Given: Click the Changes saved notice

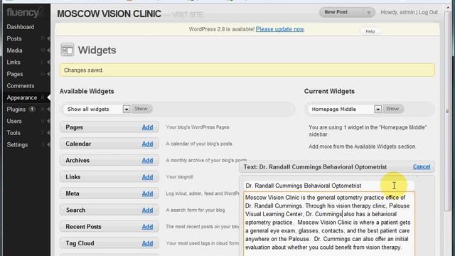Looking at the screenshot, I should [247, 70].
